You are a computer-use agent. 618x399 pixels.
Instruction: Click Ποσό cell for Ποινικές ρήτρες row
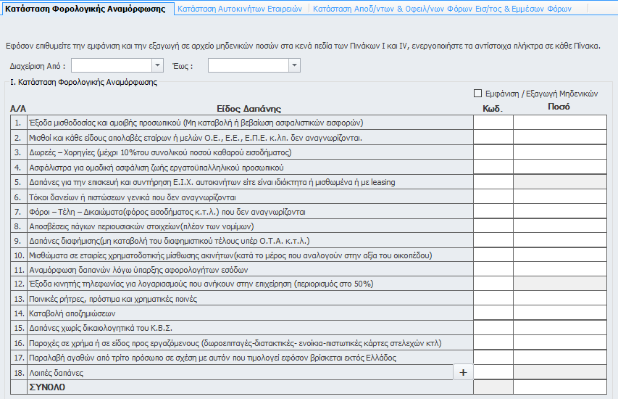click(x=560, y=298)
